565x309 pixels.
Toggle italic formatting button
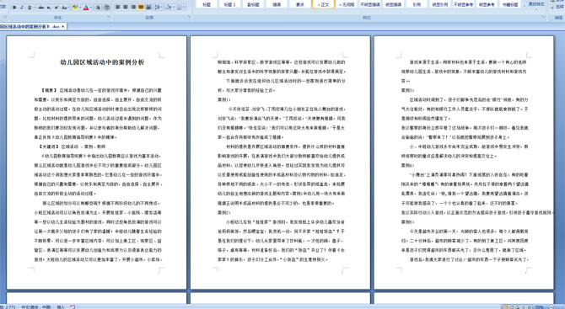[x=22, y=8]
